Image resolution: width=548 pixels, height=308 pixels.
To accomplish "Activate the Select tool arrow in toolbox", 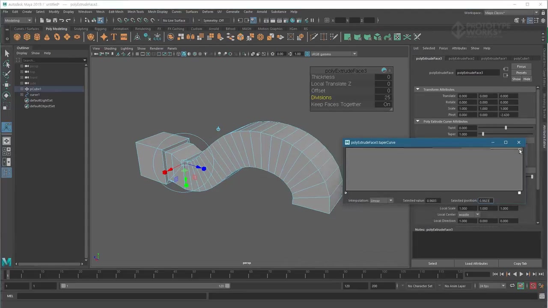I will pos(6,53).
